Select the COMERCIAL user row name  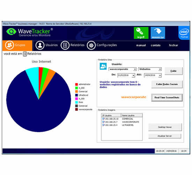(x=127, y=119)
